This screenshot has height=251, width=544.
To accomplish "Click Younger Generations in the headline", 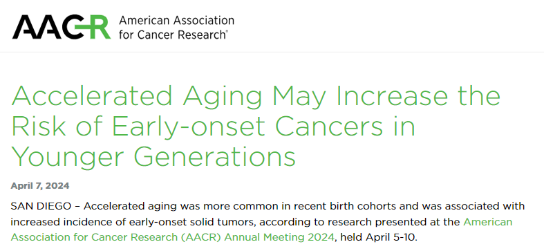I will 153,157.
